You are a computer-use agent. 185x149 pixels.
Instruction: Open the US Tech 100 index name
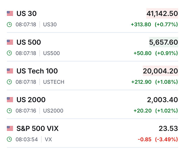37,71
